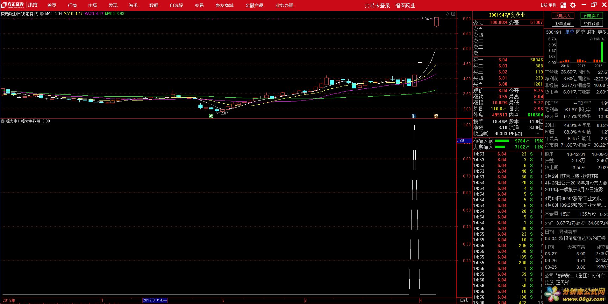
Task: Click the MA5: 5.04 indicator label
Action: pyautogui.click(x=54, y=14)
